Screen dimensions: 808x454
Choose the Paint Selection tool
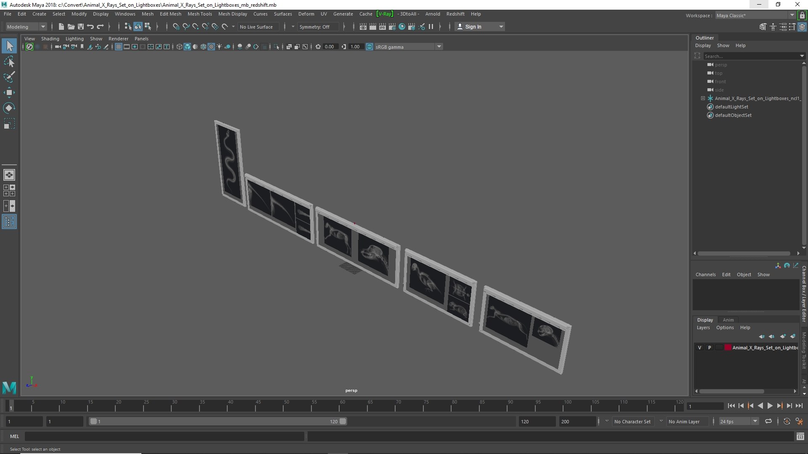pos(9,77)
